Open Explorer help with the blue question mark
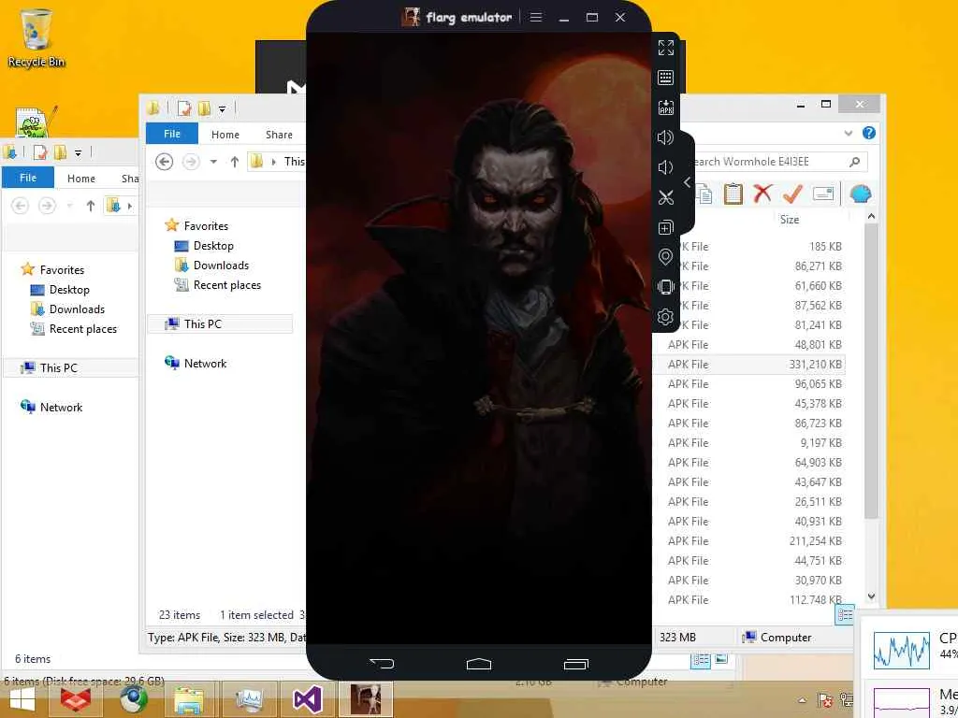The width and height of the screenshot is (958, 718). [x=869, y=133]
